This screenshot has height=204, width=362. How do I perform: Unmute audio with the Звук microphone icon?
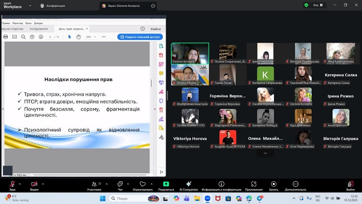[12, 184]
